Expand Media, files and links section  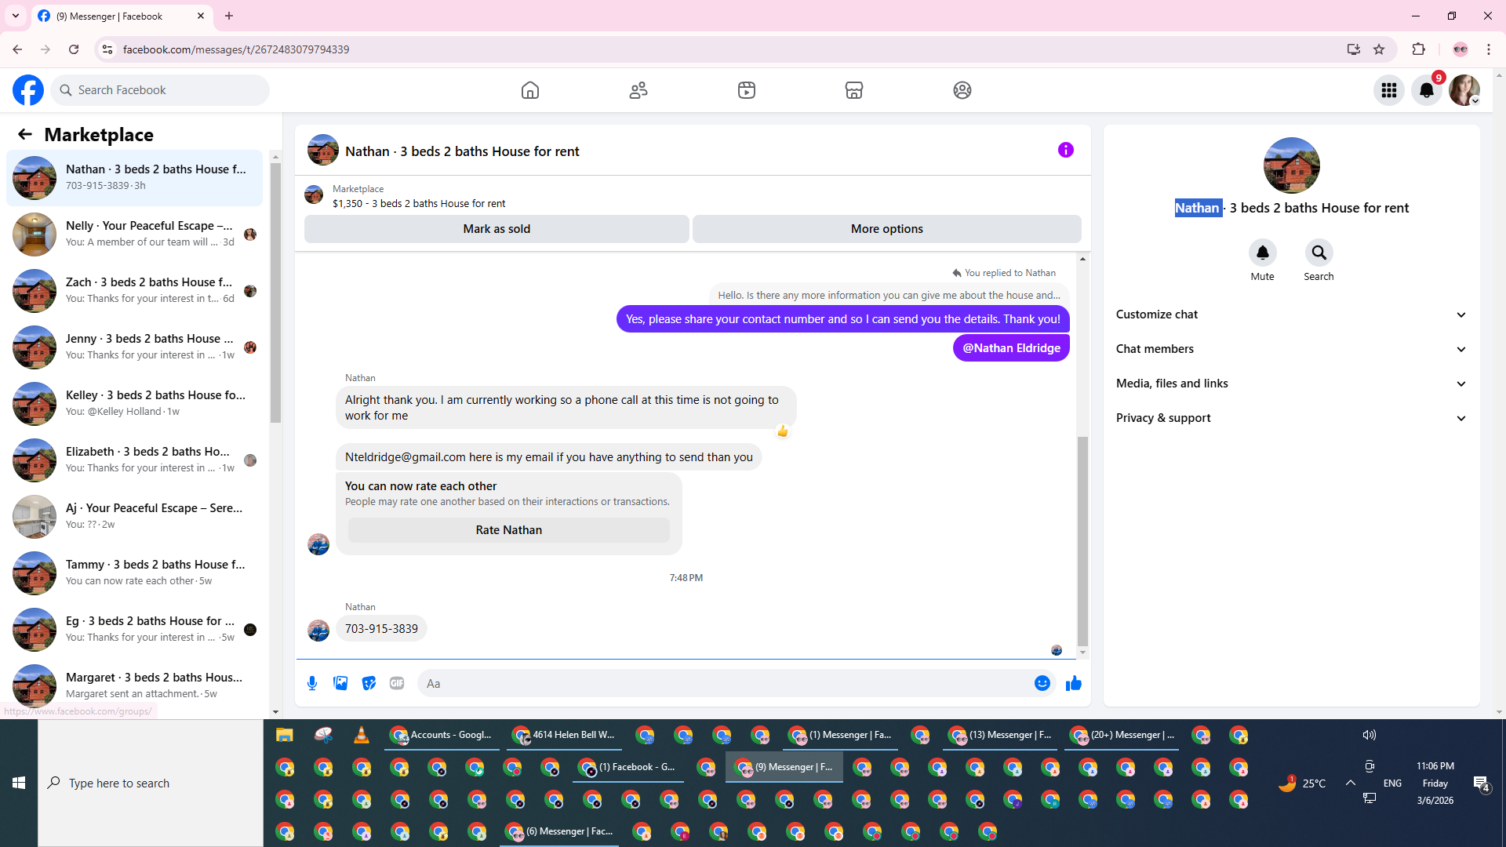click(1290, 384)
